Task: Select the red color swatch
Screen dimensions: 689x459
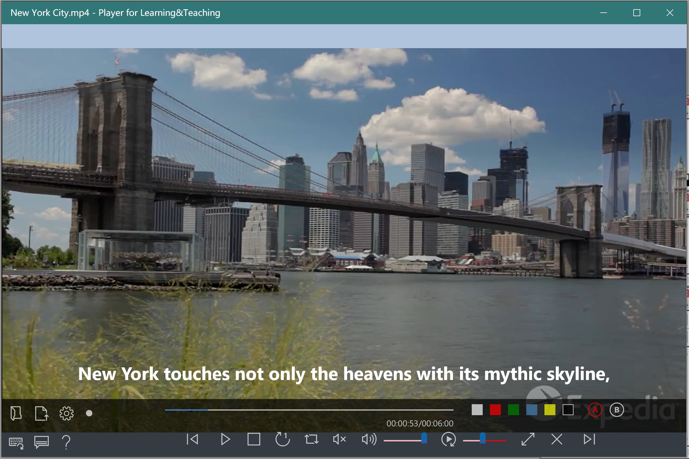Action: coord(495,410)
